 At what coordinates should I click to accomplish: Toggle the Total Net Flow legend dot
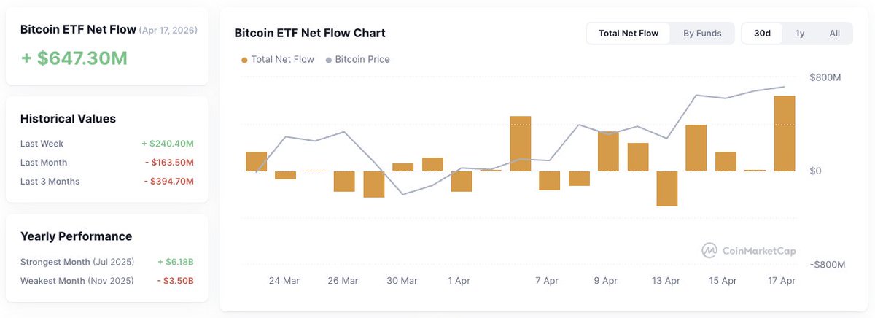pos(244,60)
